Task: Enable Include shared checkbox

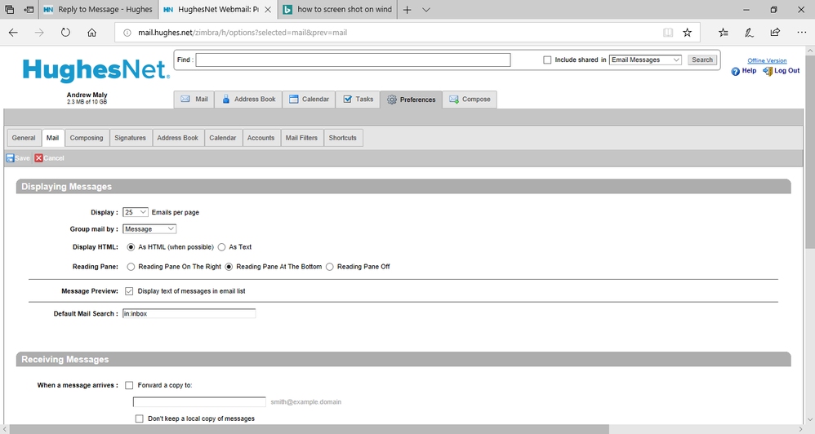Action: [547, 60]
